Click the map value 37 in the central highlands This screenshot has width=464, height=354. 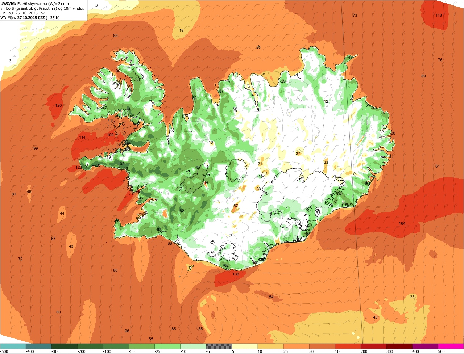pyautogui.click(x=298, y=154)
